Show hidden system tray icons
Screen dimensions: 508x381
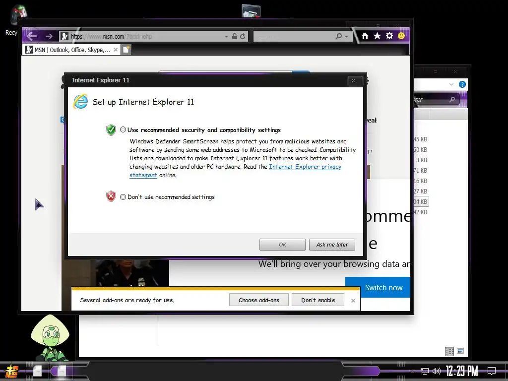[x=412, y=371]
